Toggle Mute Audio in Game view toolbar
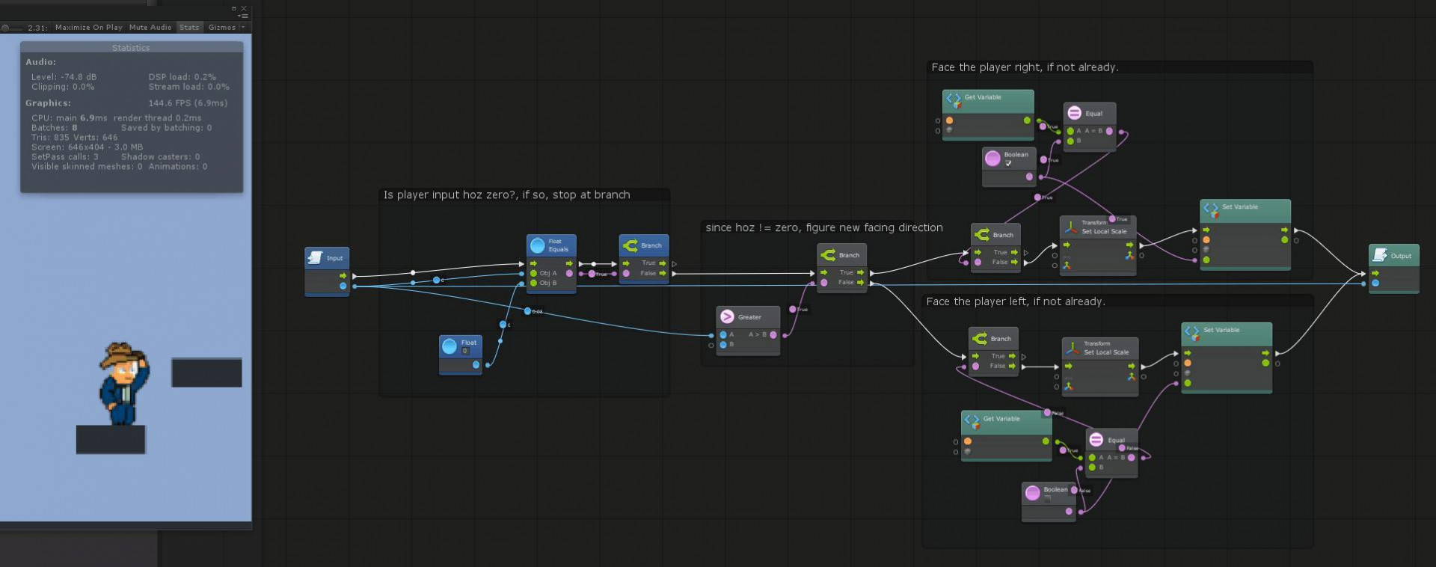The height and width of the screenshot is (567, 1436). (150, 28)
